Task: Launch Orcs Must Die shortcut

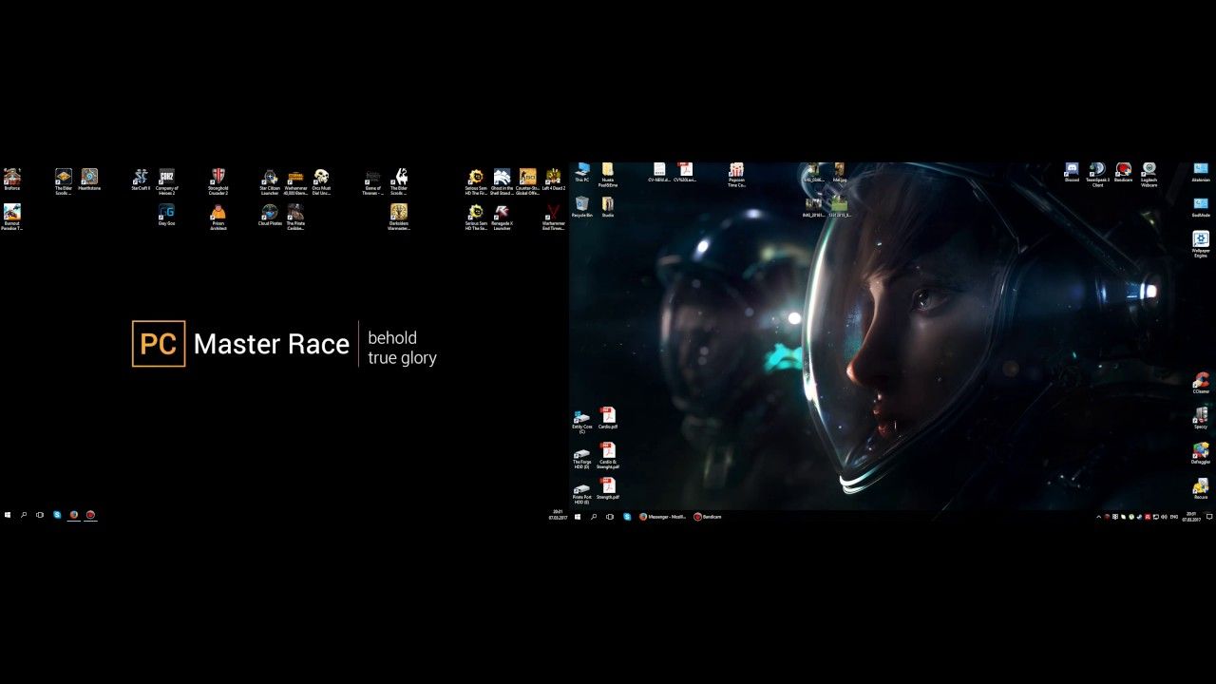Action: tap(321, 181)
